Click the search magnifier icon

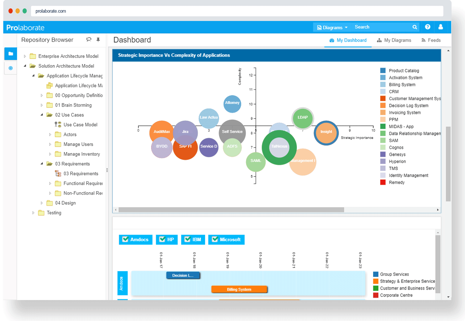[415, 27]
